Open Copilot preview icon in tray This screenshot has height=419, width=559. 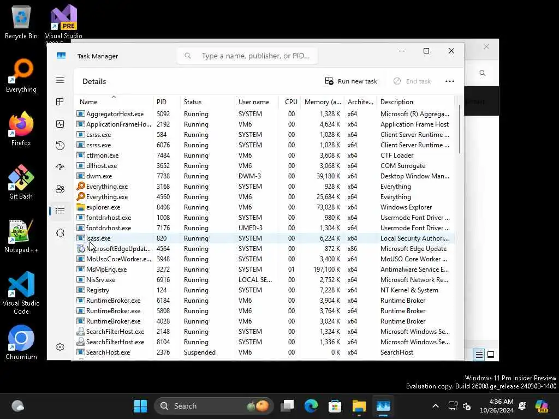542,406
